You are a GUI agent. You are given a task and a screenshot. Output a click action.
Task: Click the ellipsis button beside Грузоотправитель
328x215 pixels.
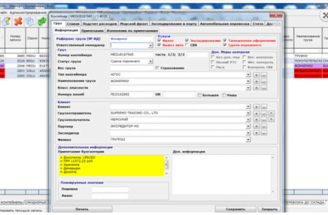[264, 113]
